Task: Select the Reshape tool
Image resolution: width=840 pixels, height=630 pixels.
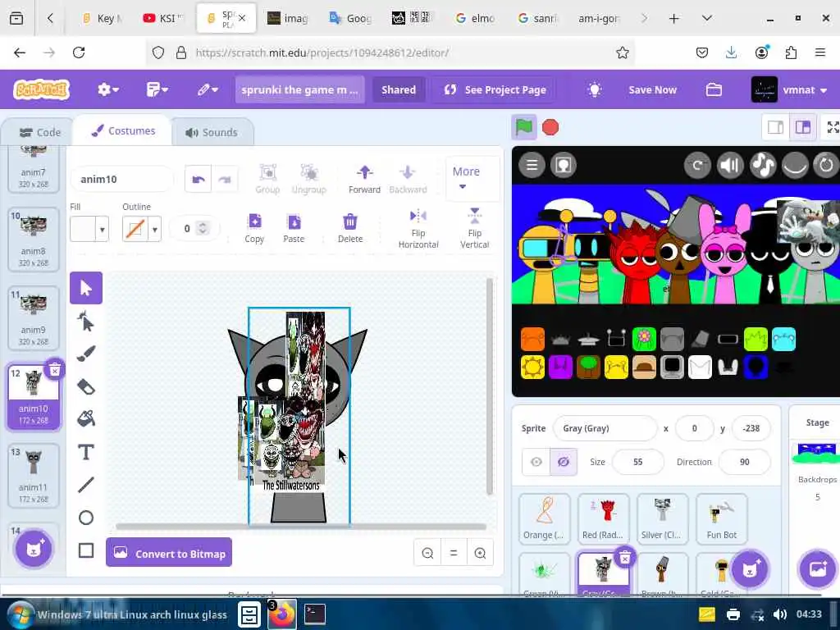Action: 85,322
